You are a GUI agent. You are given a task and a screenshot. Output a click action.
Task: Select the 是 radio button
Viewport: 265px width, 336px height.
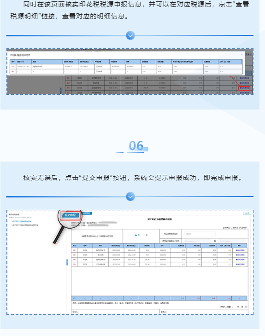[x=136, y=235]
